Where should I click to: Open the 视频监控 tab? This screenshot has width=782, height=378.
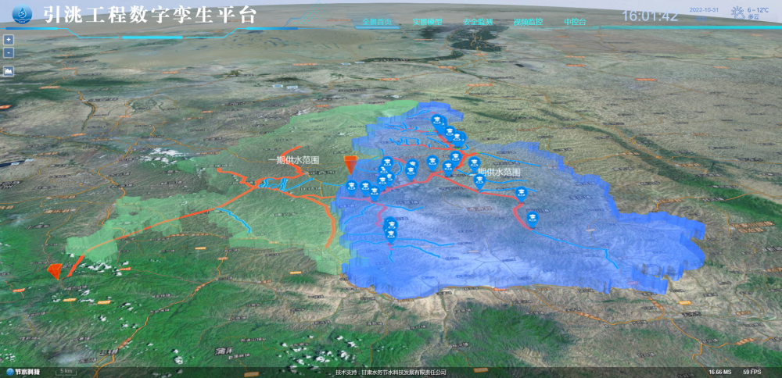529,23
